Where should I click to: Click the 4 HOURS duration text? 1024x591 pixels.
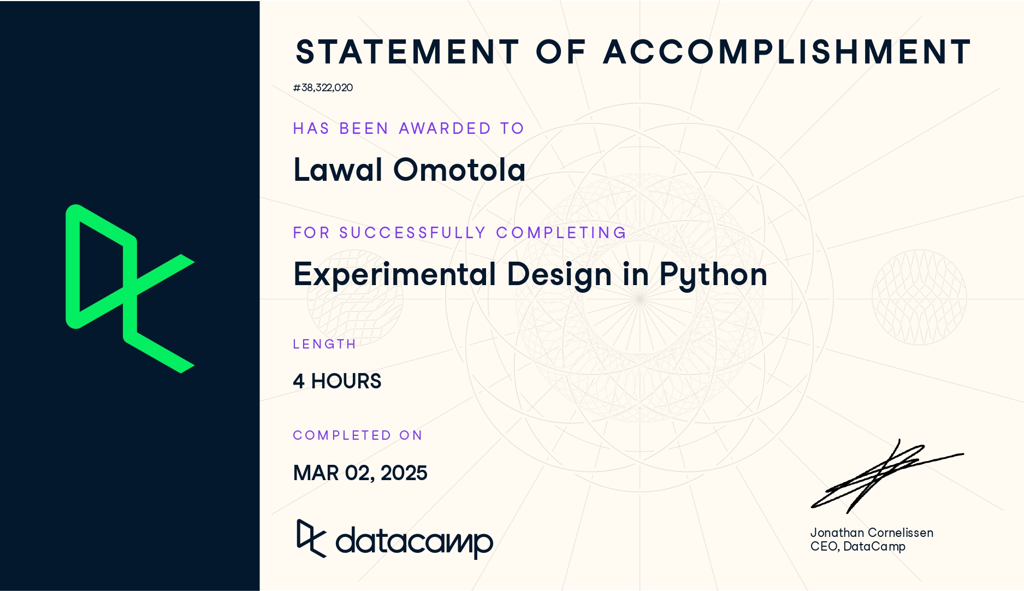tap(337, 381)
